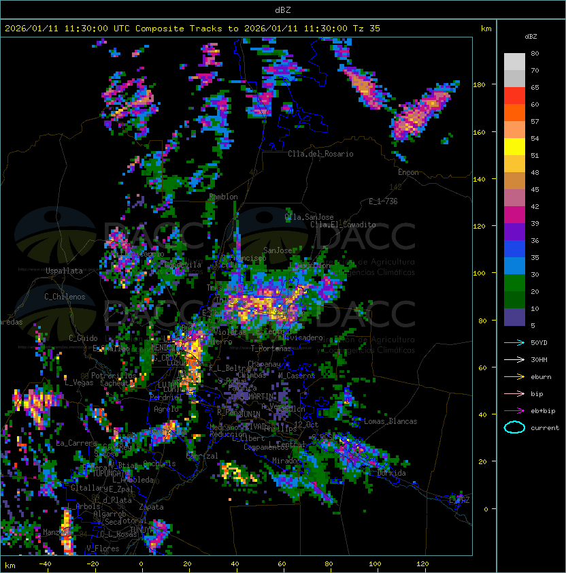Pick the bright yellow 51–54 dBZ swatch
Viewport: 566px width, 573px height.
coord(514,146)
